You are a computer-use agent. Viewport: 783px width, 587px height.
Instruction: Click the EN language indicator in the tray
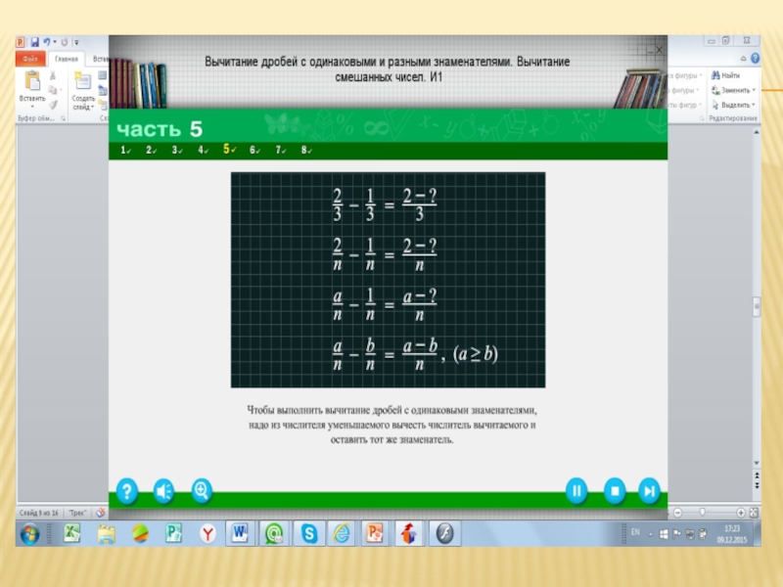point(635,532)
